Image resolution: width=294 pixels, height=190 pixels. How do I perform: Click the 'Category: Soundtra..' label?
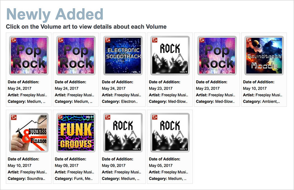pos(27,179)
